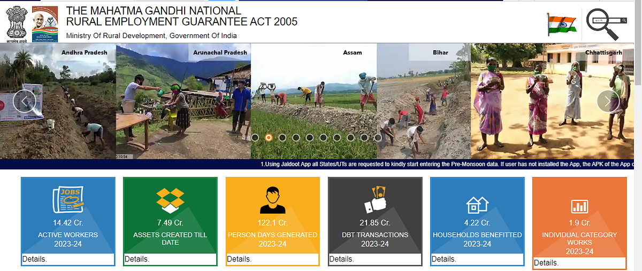Click the Individual Category Works chart icon
The height and width of the screenshot is (271, 642).
pyautogui.click(x=579, y=206)
